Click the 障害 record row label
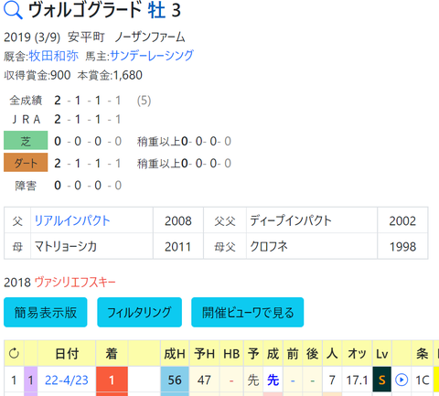The image size is (439, 396). point(26,186)
